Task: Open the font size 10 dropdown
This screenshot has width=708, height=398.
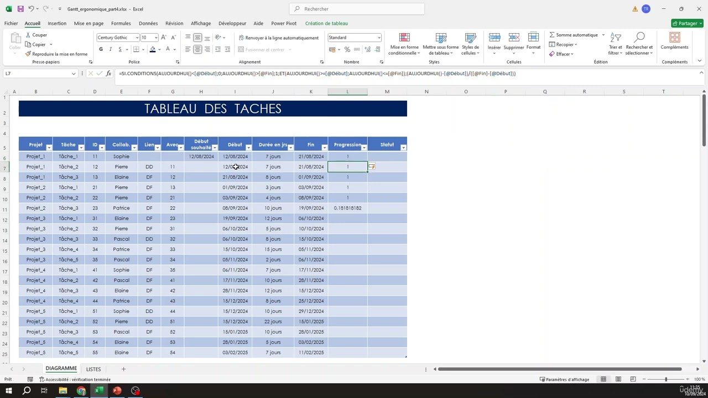Action: point(155,38)
